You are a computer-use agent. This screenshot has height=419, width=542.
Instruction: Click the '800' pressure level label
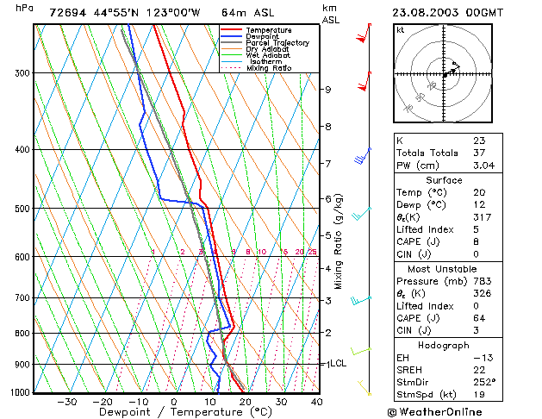(x=22, y=334)
